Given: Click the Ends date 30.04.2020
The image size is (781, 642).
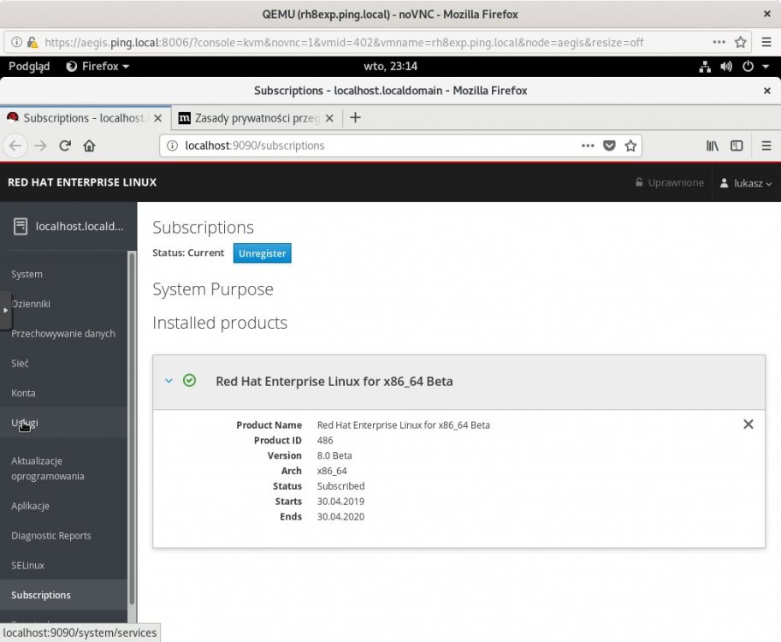Looking at the screenshot, I should 340,517.
